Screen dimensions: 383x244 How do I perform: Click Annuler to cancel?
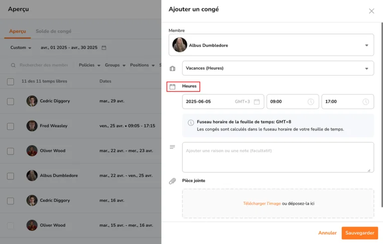point(327,233)
